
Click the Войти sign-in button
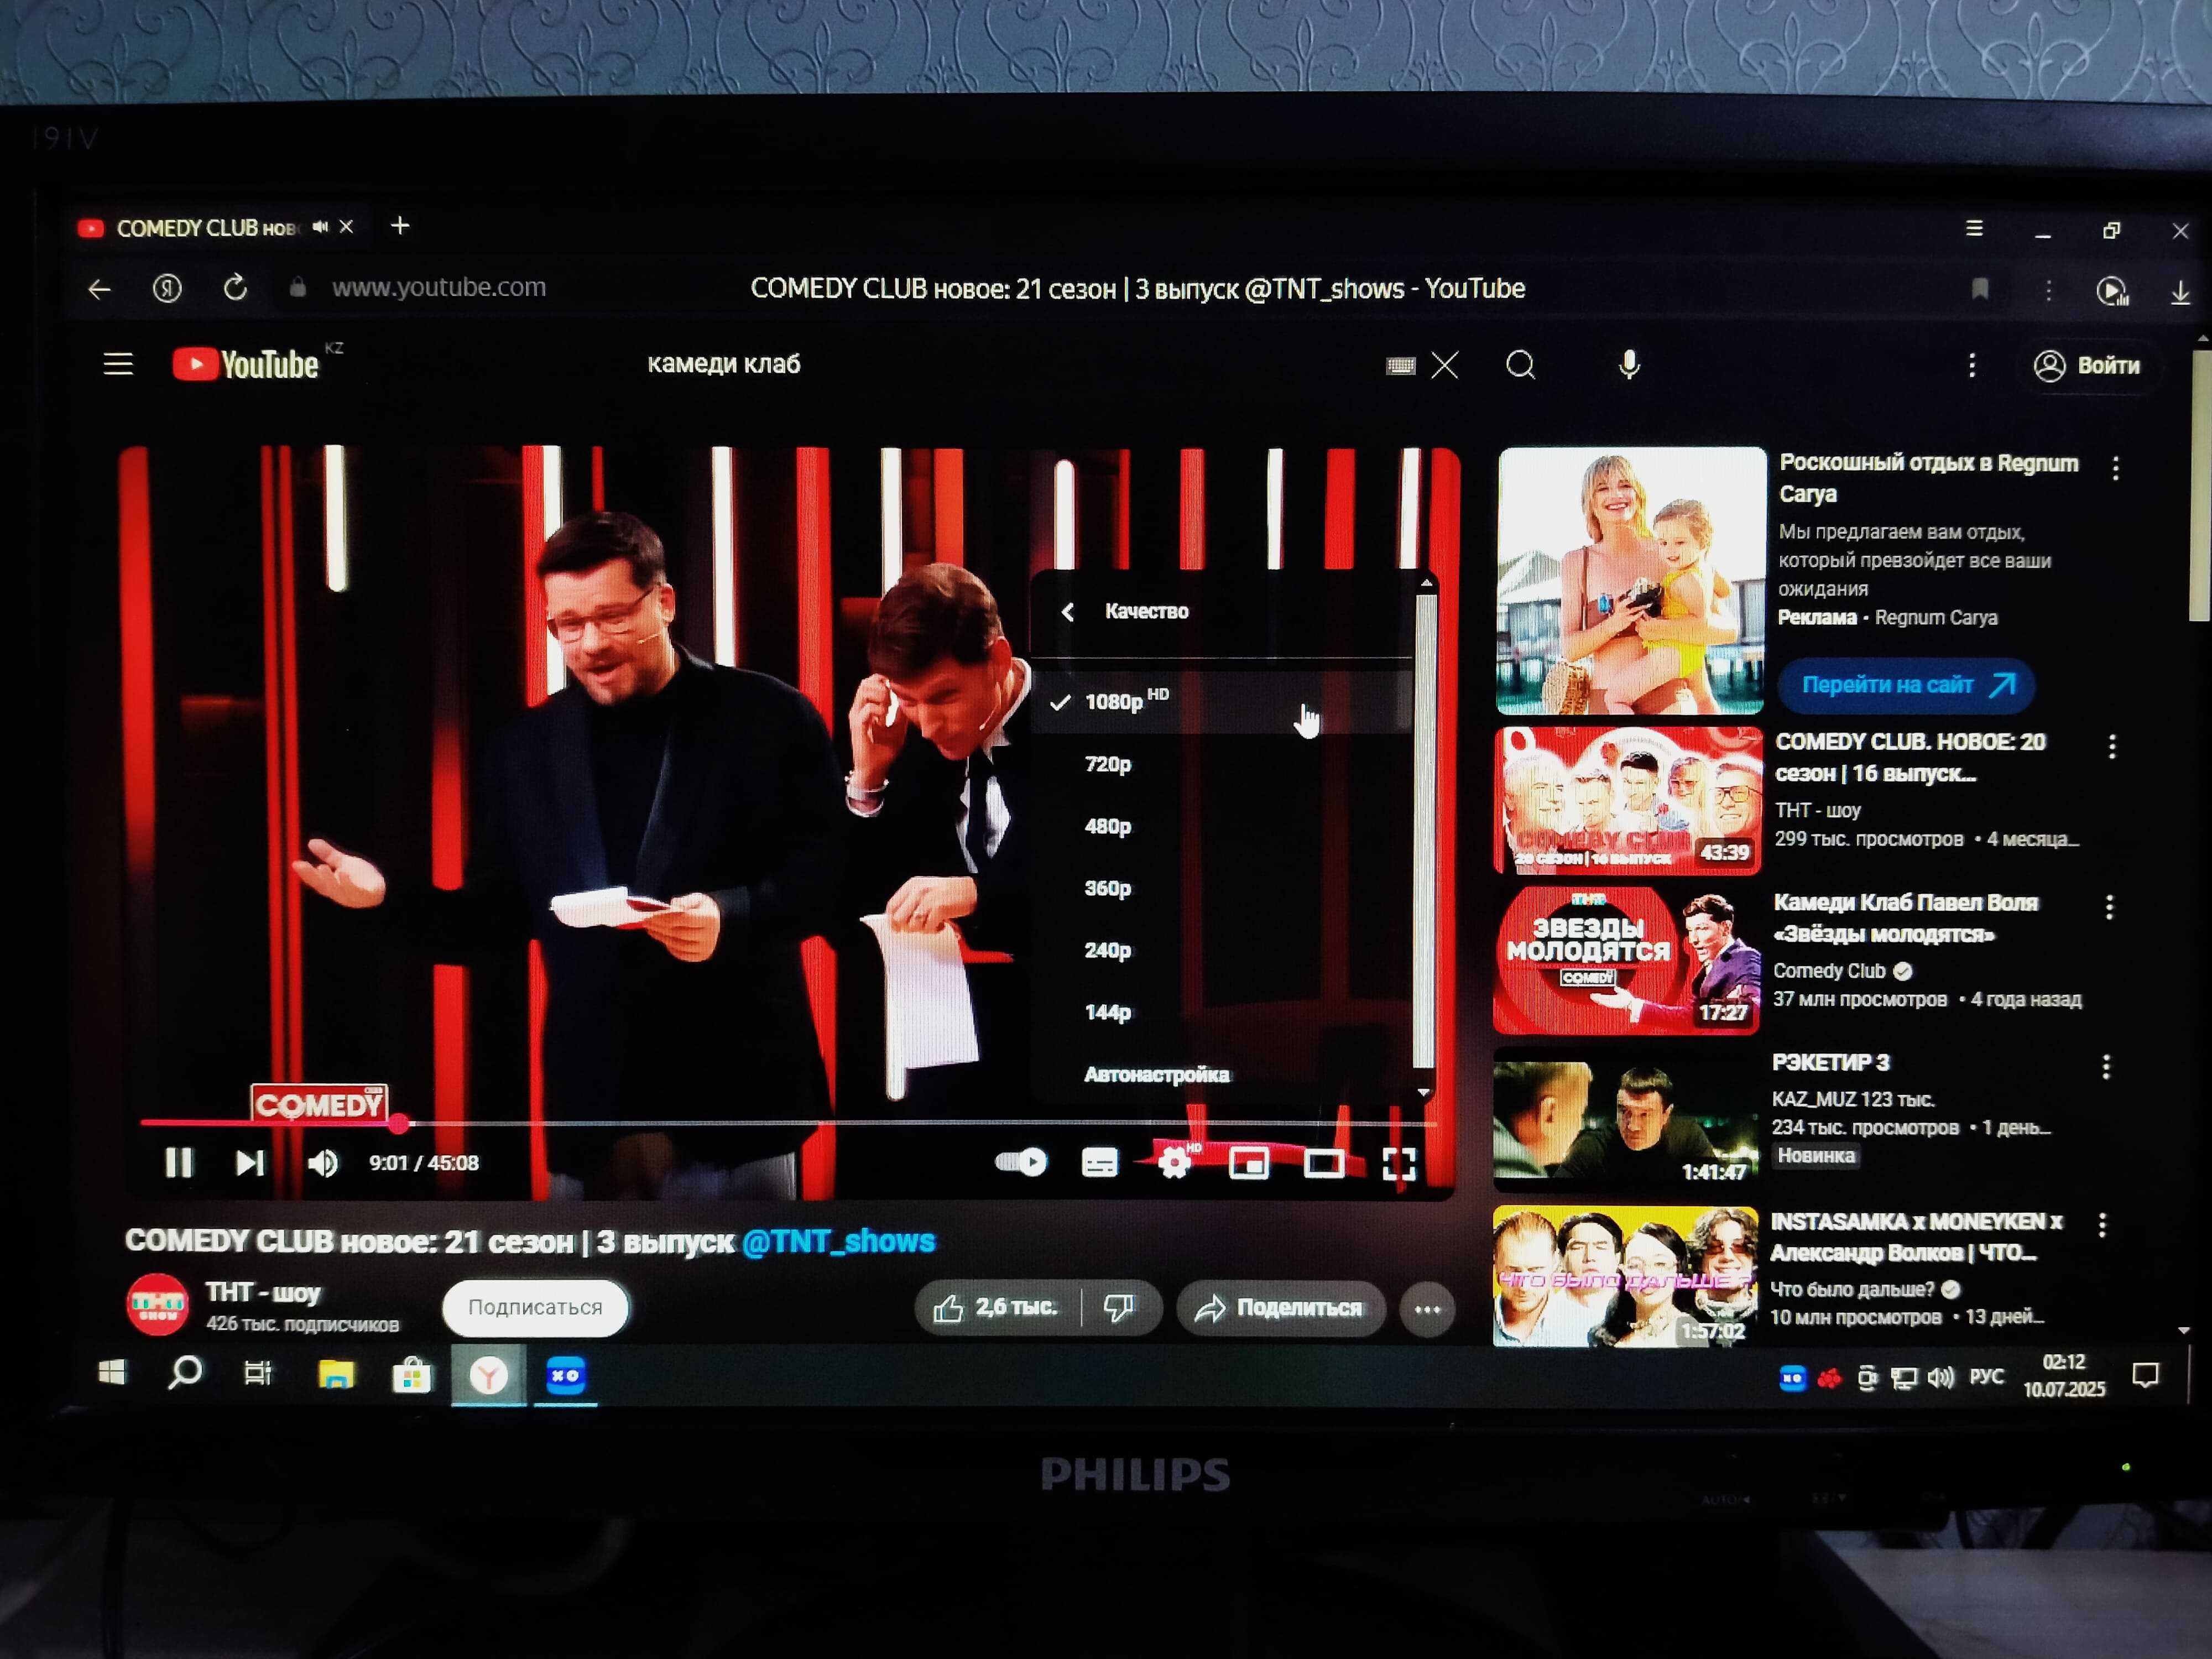coord(2087,366)
